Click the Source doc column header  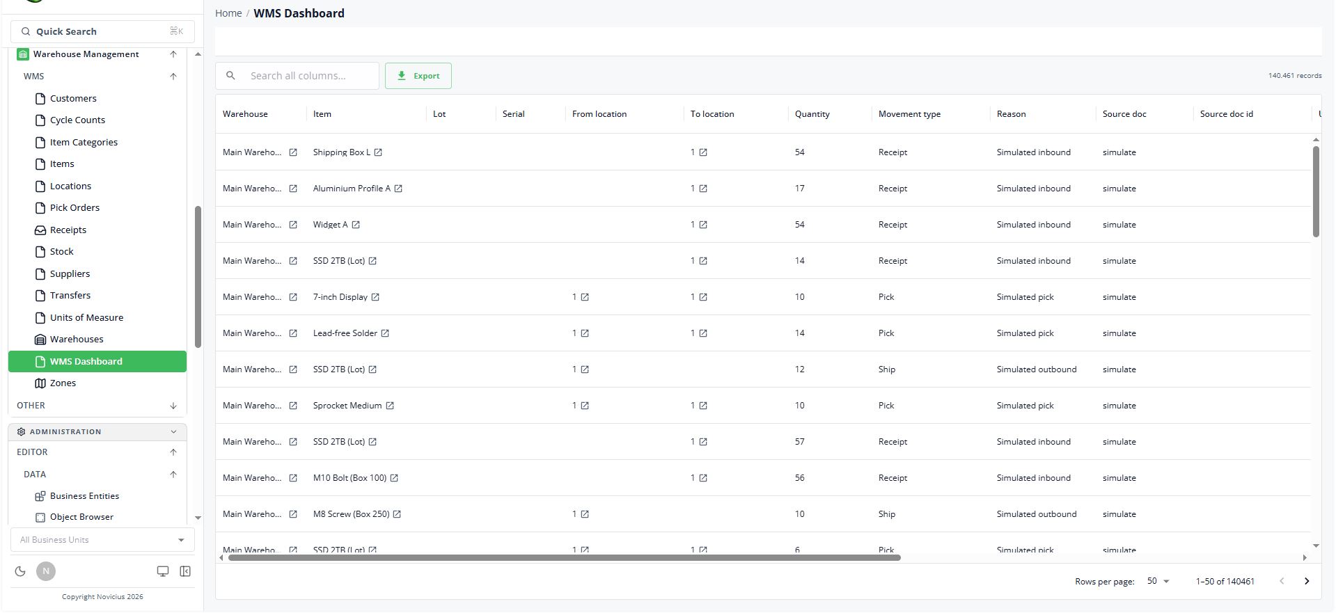(1124, 114)
